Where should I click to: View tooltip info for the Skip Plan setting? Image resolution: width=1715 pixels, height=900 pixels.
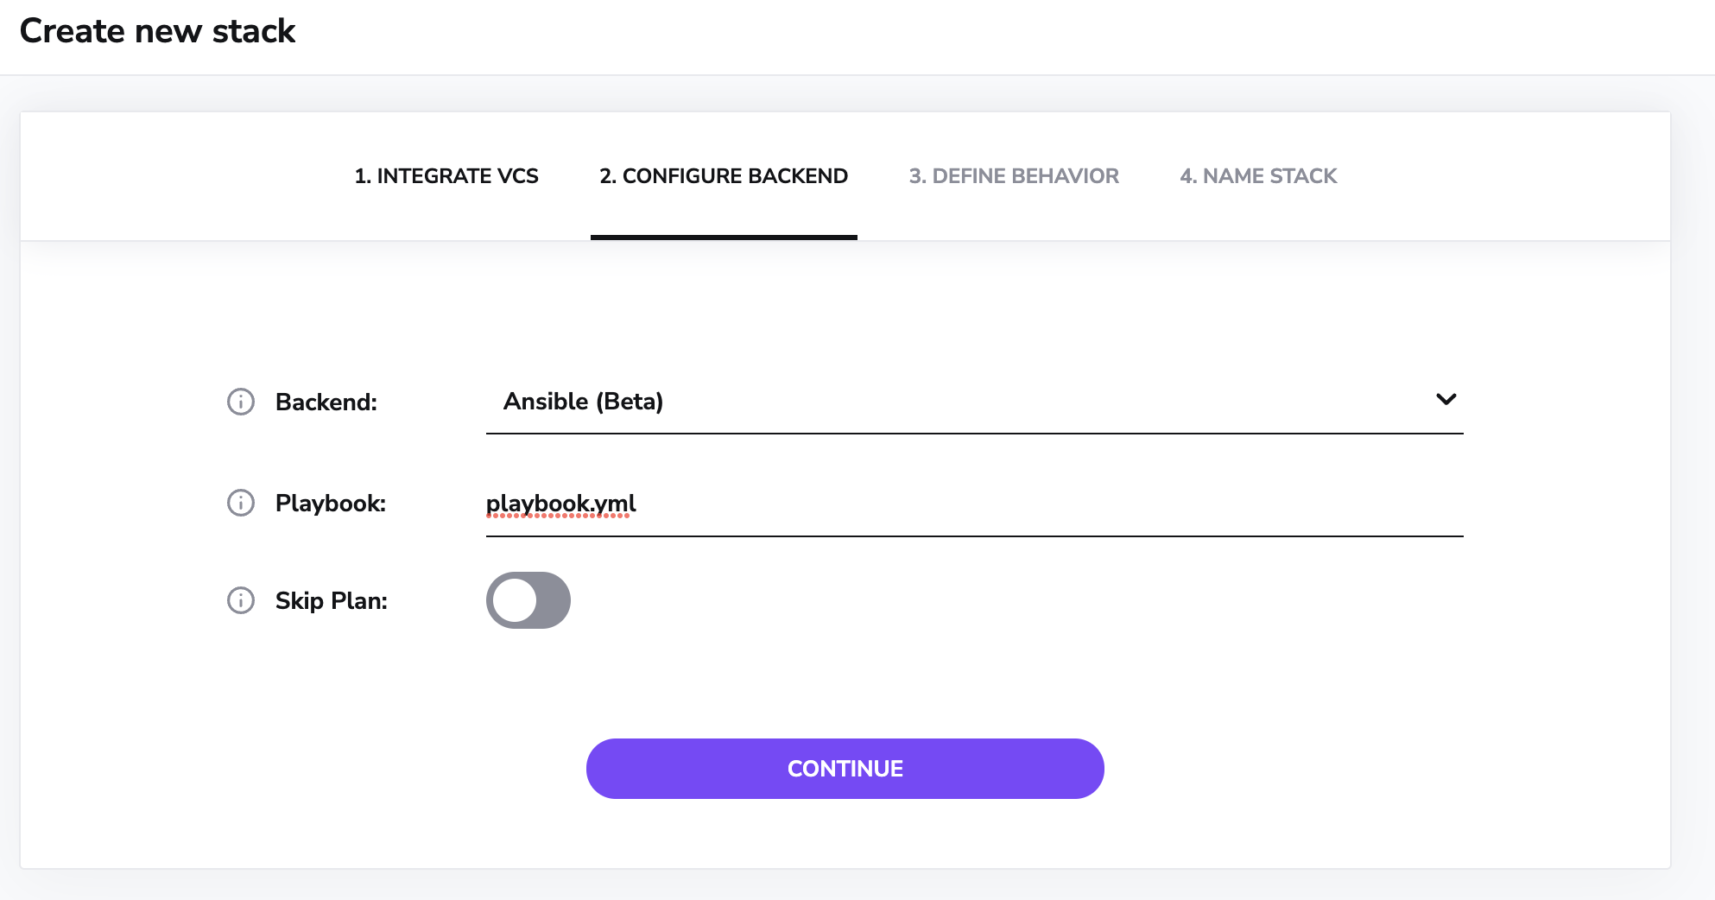[240, 599]
